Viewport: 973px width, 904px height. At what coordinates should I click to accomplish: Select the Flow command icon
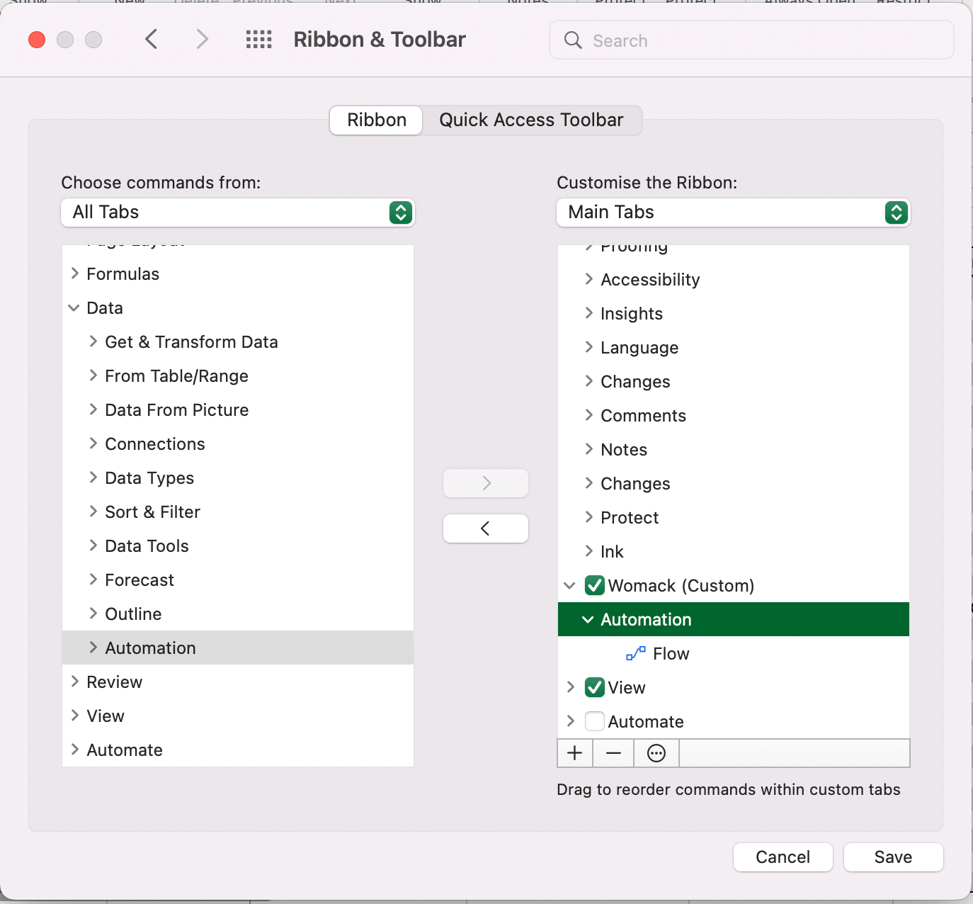click(x=636, y=653)
